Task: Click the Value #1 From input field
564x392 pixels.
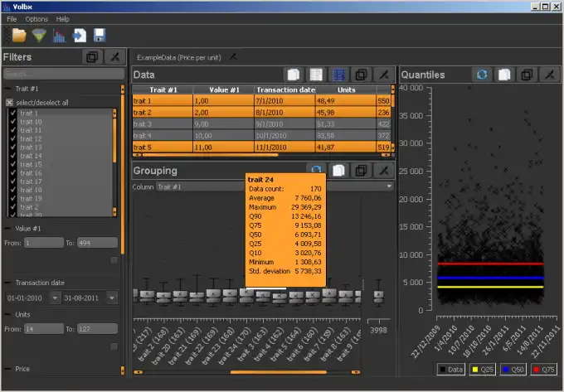Action: click(43, 243)
